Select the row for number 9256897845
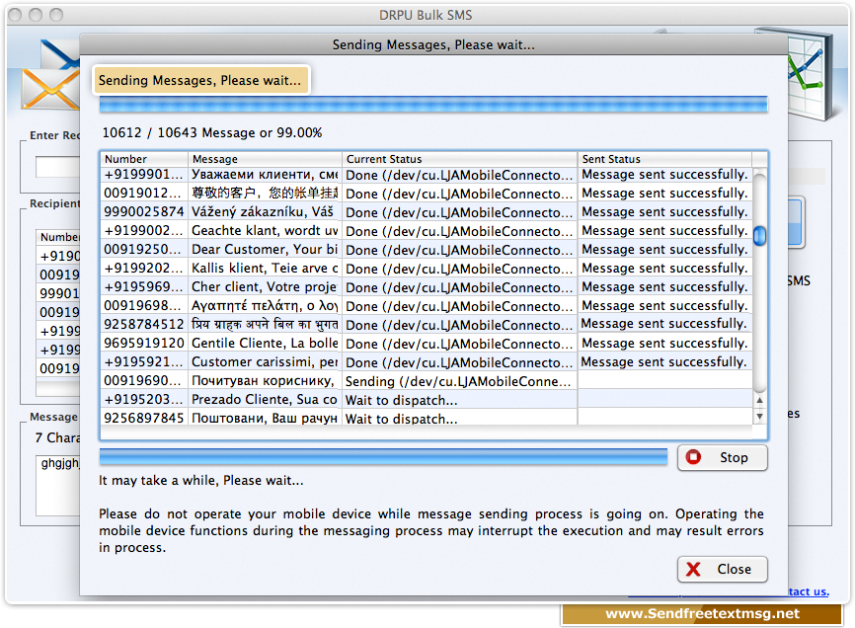The image size is (855, 628). tap(427, 418)
